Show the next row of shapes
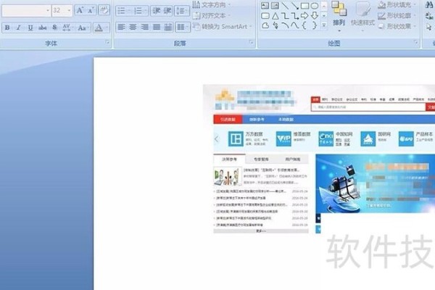 click(324, 16)
